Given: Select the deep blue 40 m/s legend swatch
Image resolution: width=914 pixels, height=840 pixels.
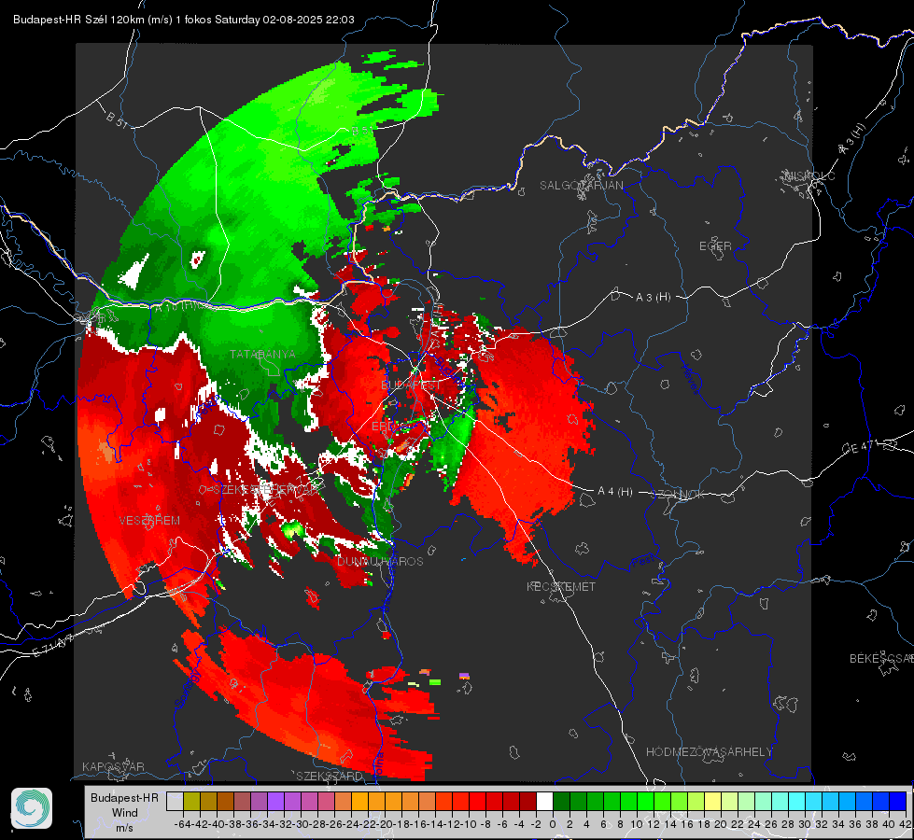Looking at the screenshot, I should click(x=898, y=801).
